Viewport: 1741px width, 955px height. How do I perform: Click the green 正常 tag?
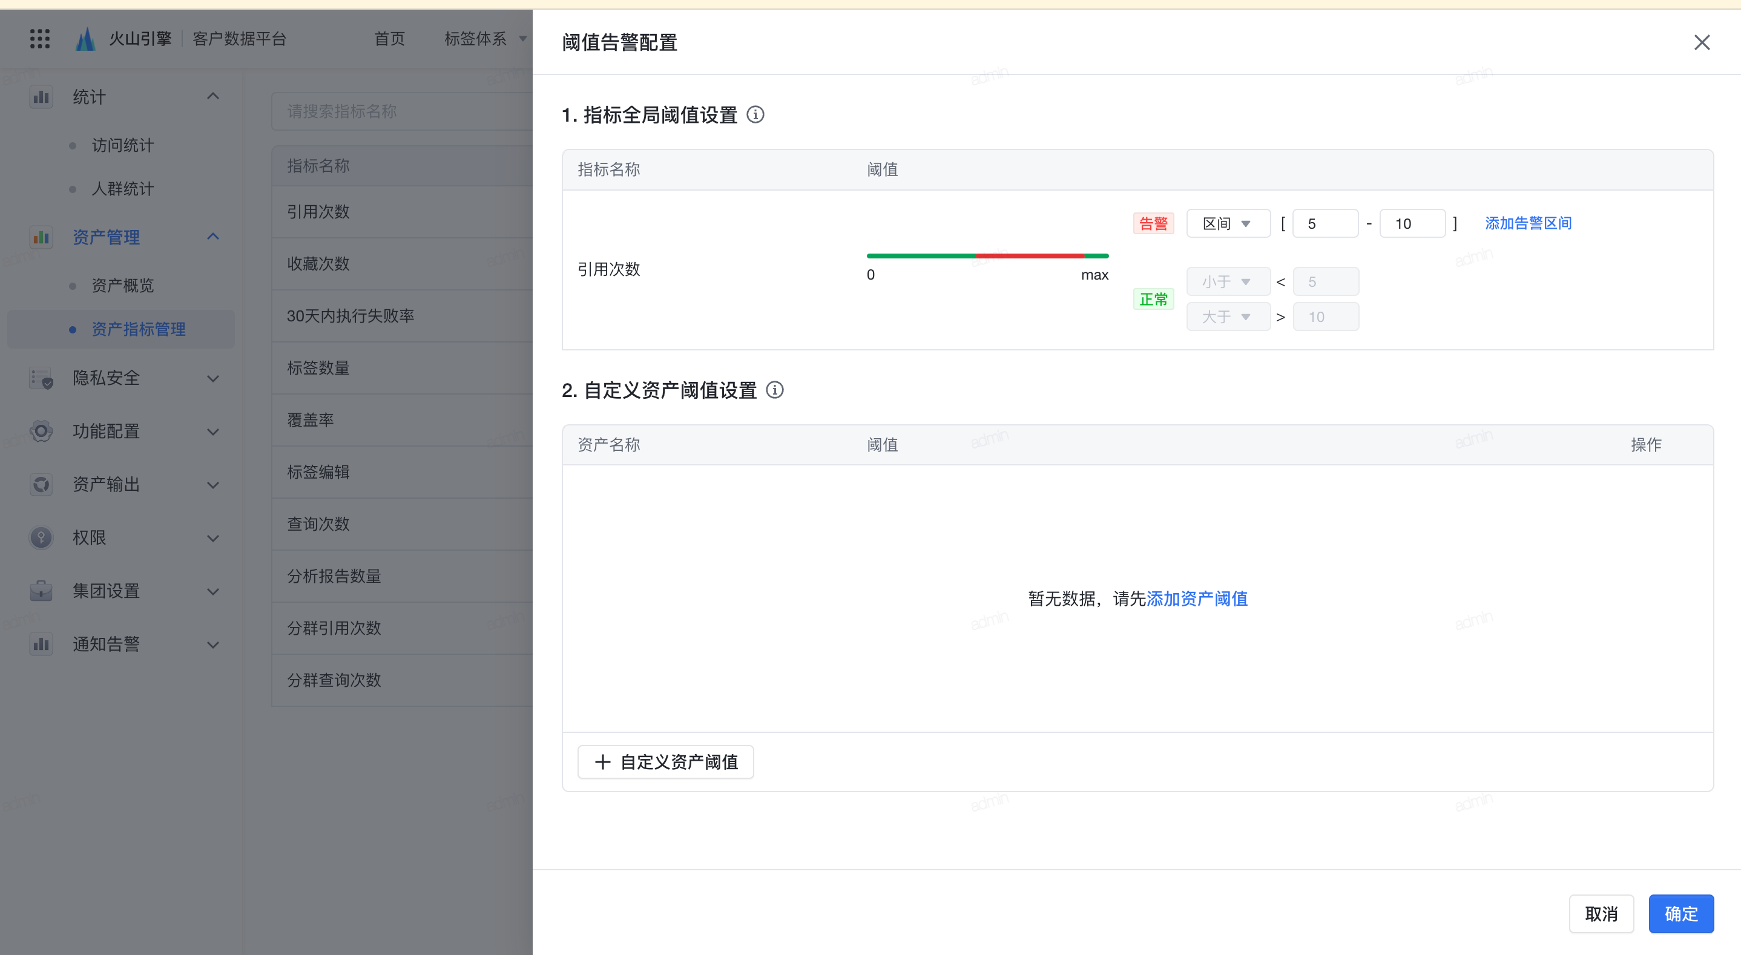1154,300
